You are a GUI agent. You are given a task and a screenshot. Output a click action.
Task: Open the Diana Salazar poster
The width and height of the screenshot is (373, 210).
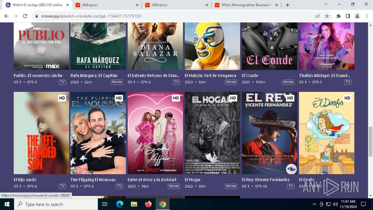pyautogui.click(x=155, y=46)
